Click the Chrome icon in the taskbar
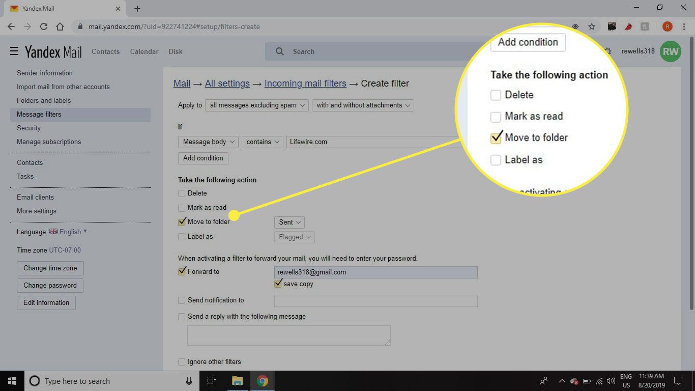Image resolution: width=695 pixels, height=391 pixels. pos(262,381)
